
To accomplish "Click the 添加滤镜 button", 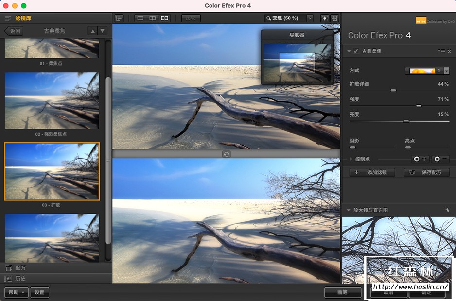I will pos(372,172).
